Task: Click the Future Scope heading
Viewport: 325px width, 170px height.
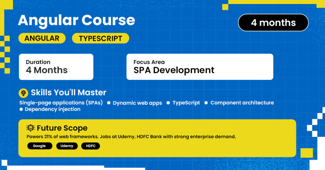Action: point(62,128)
